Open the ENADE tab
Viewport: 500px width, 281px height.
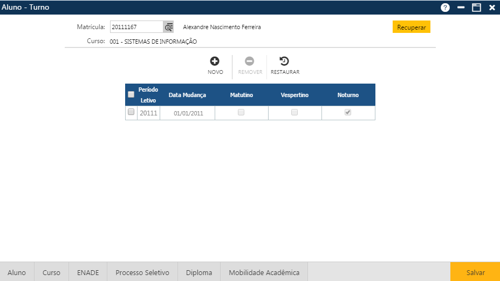pyautogui.click(x=88, y=272)
